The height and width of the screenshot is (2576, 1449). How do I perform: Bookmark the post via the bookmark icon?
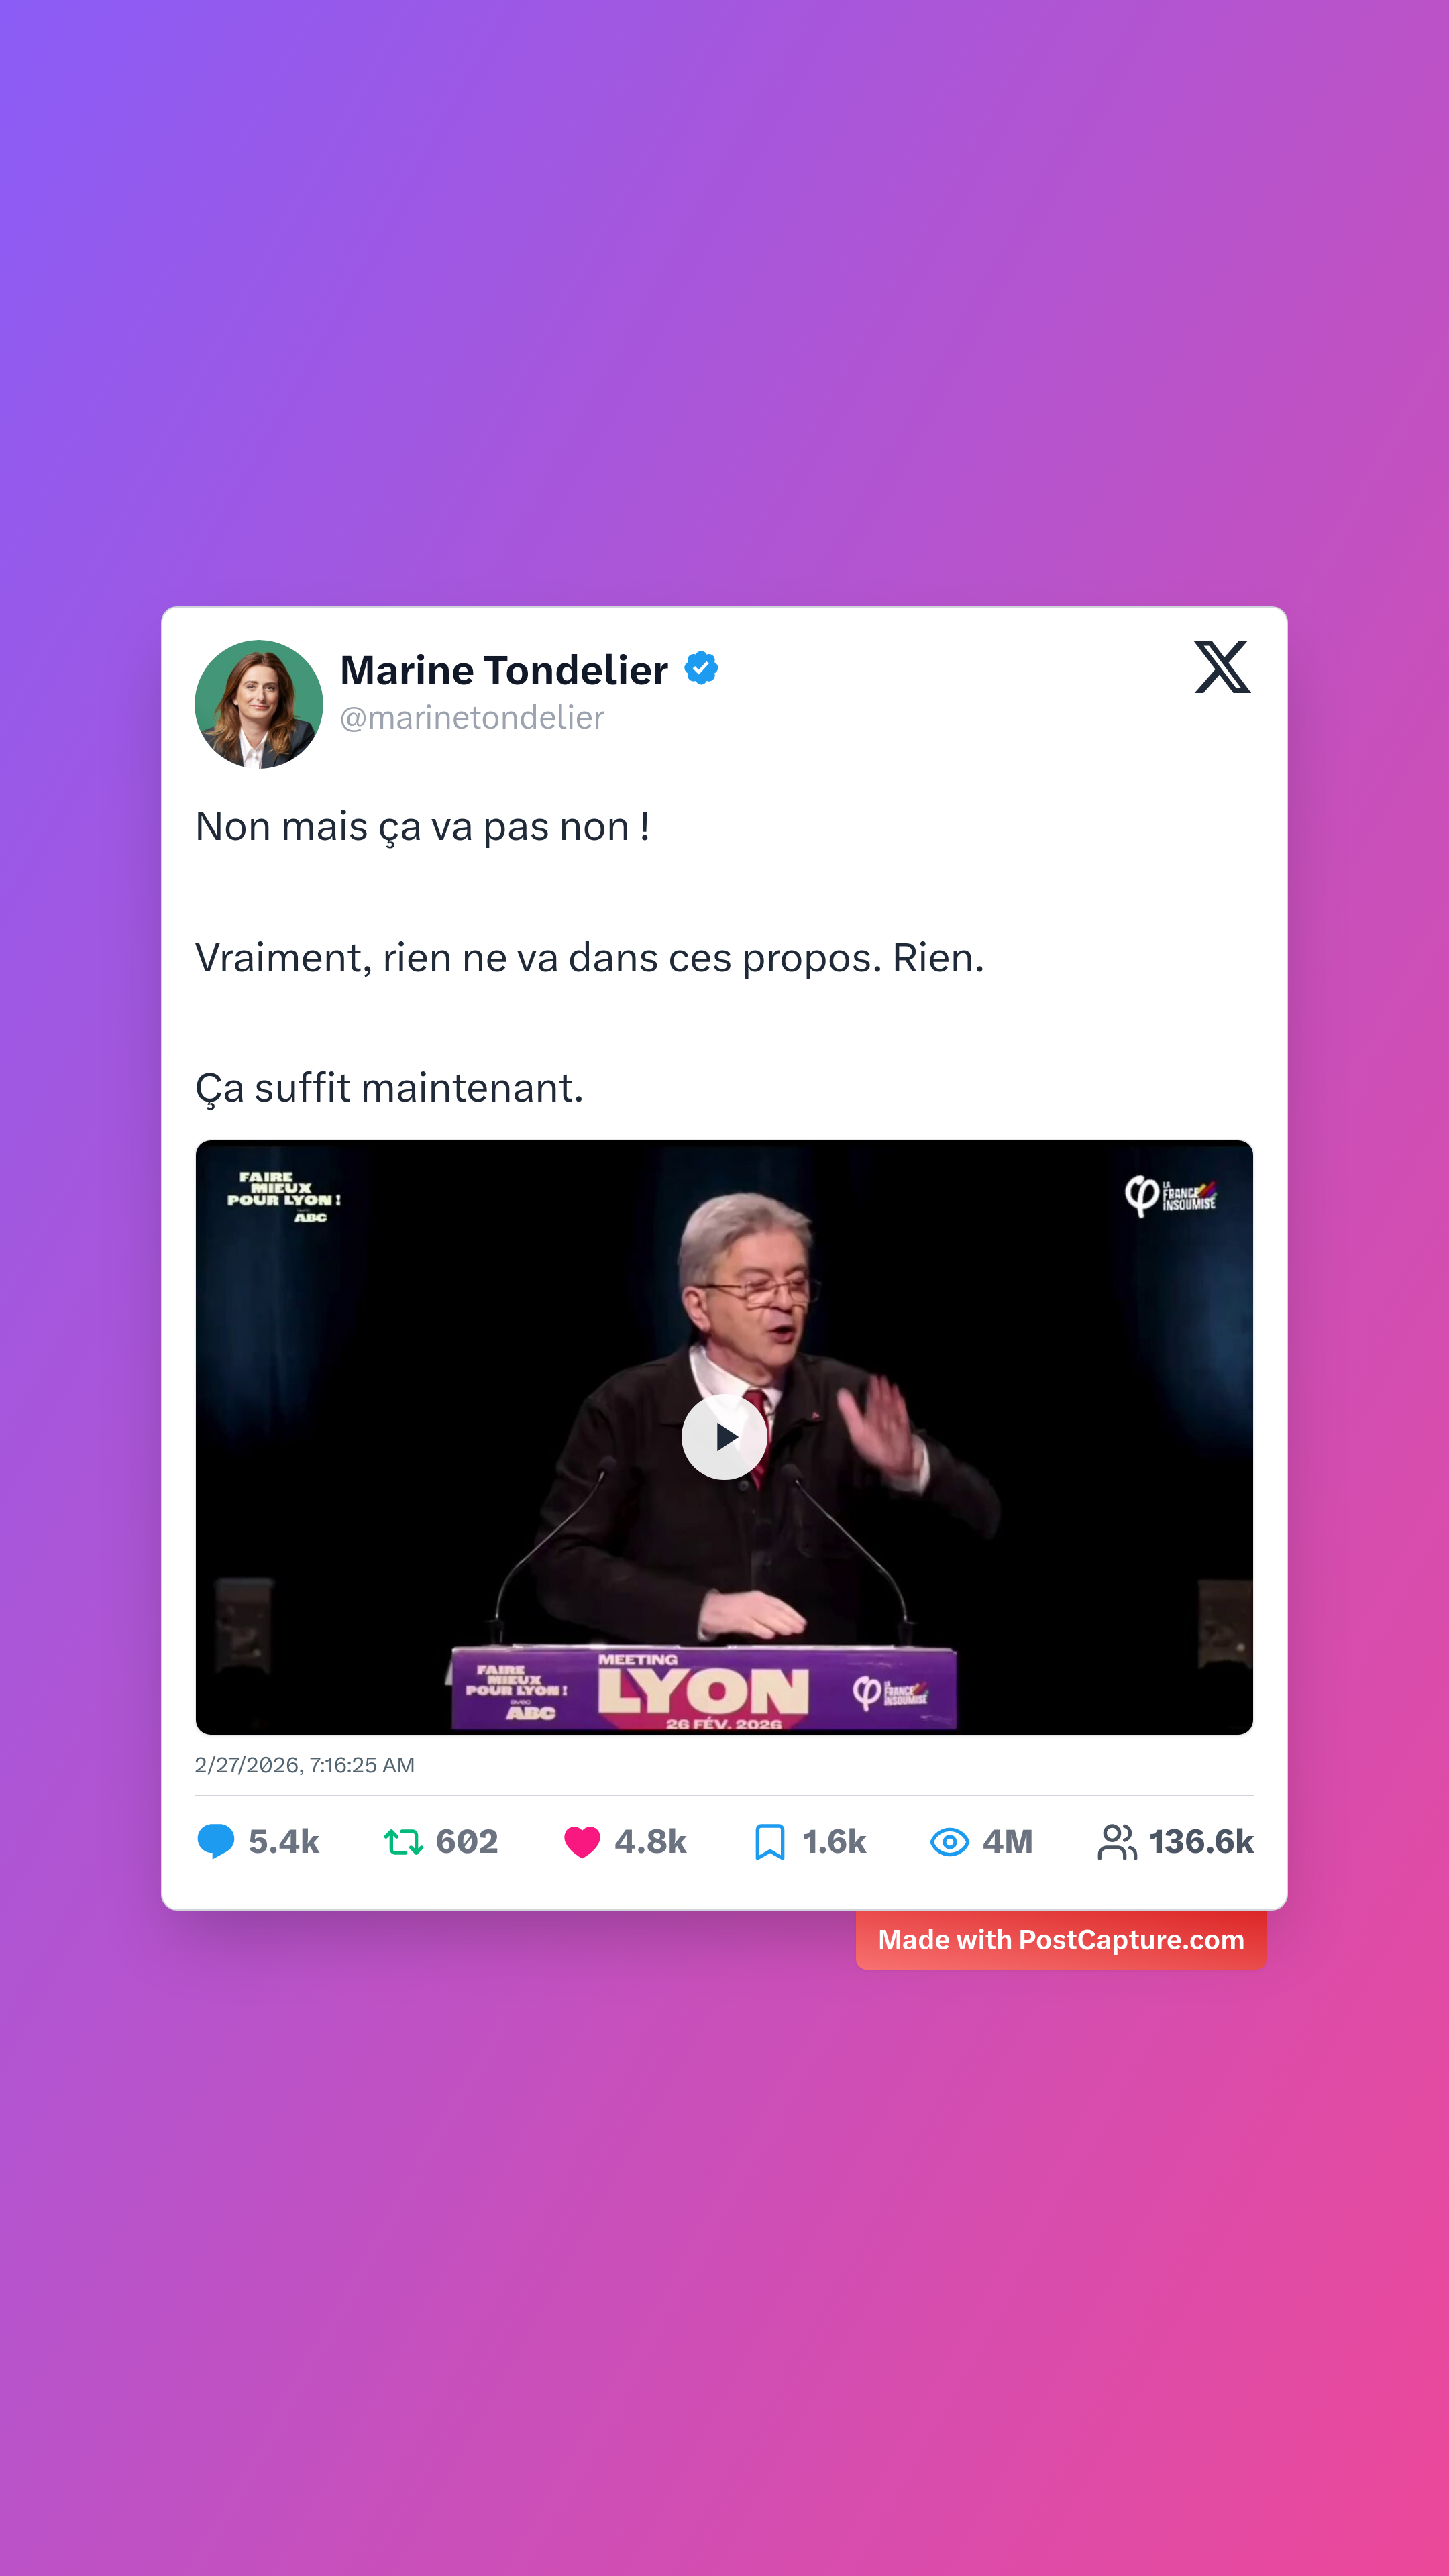(x=770, y=1841)
